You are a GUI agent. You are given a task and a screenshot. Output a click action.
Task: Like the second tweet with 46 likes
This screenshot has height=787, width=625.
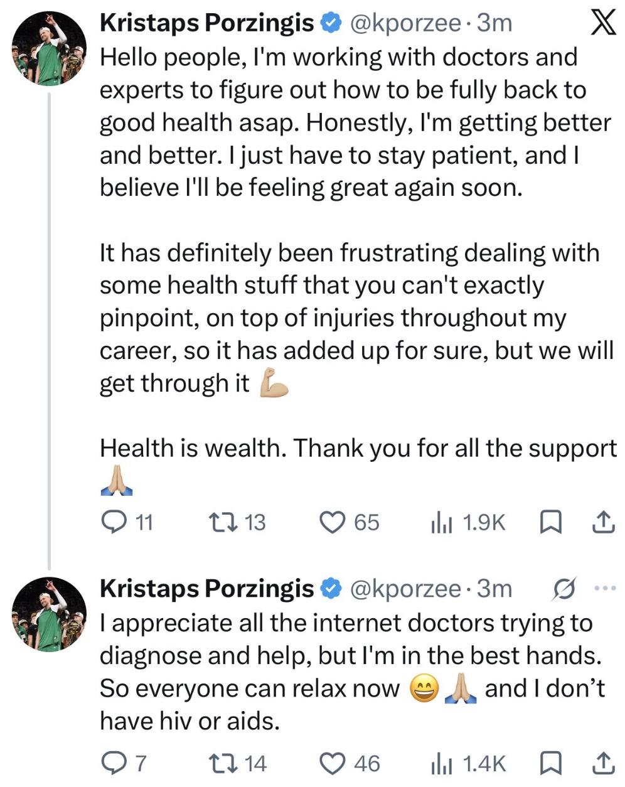(333, 763)
